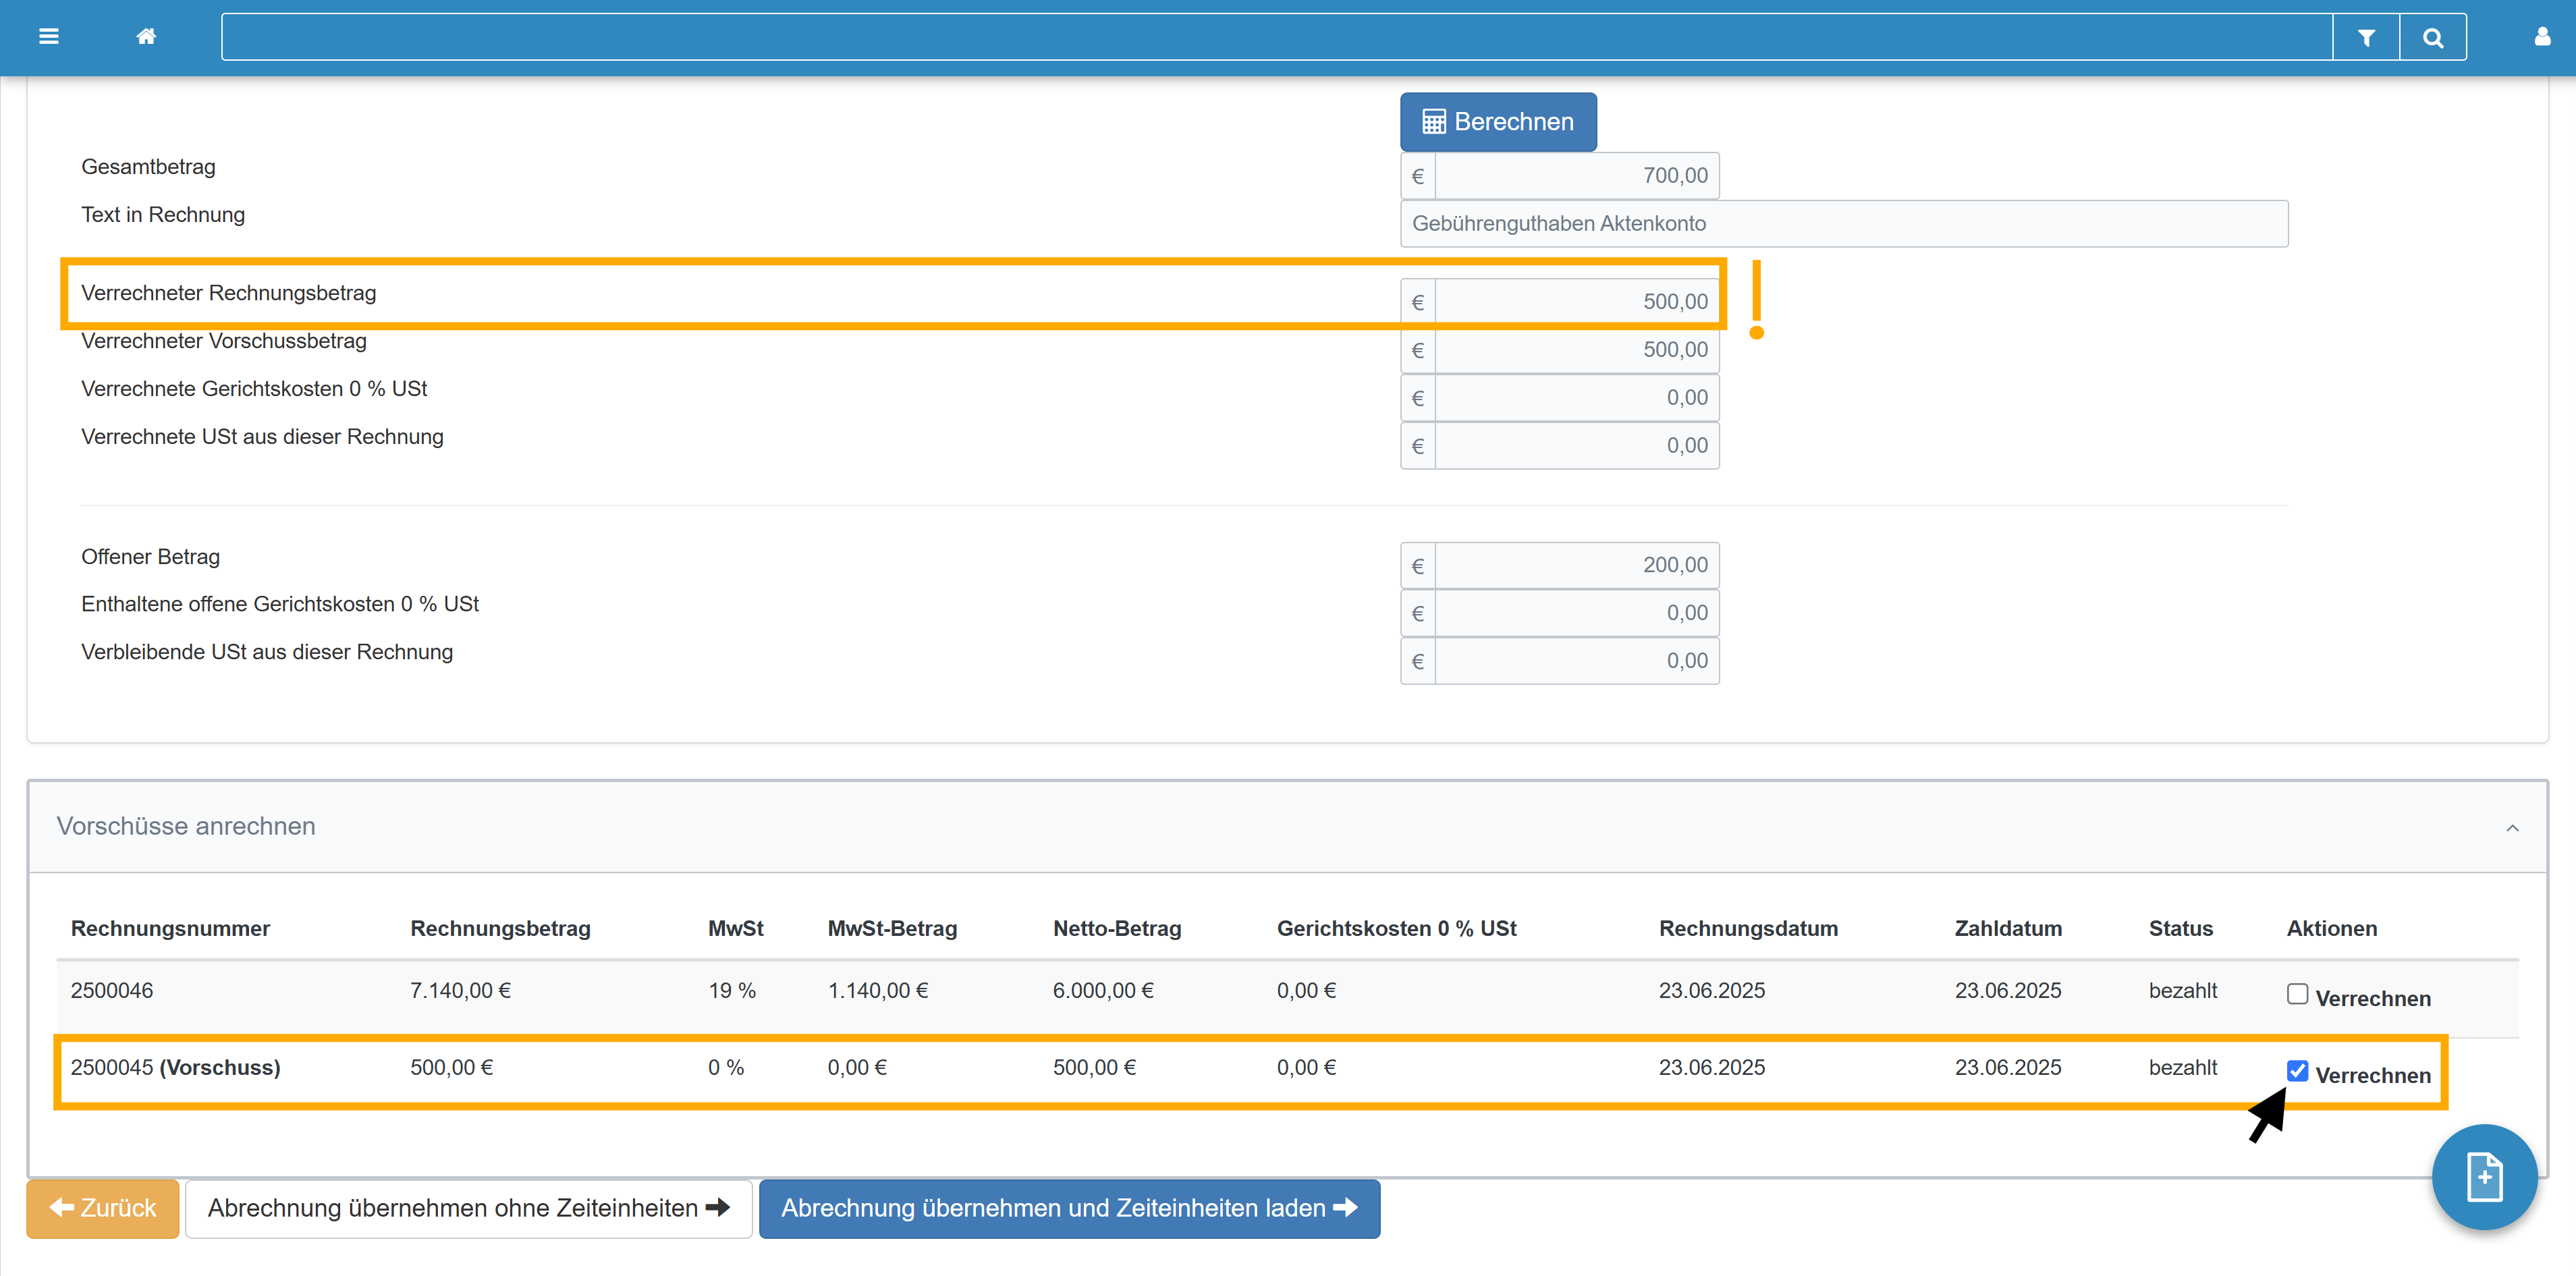Open the user profile icon

coord(2542,37)
